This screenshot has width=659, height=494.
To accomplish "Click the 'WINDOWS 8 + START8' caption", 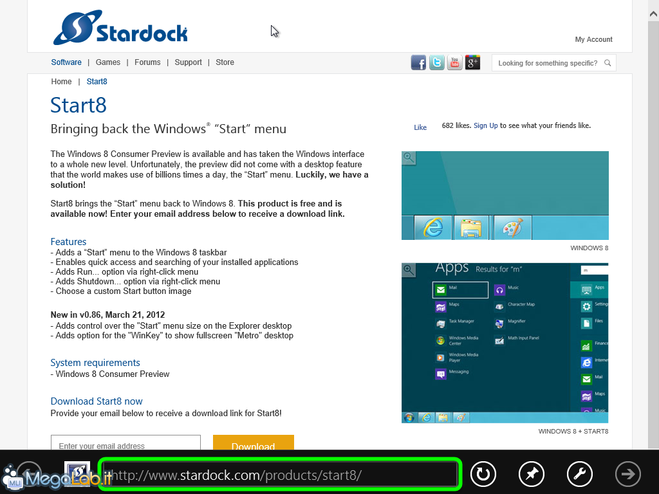I will tap(573, 432).
